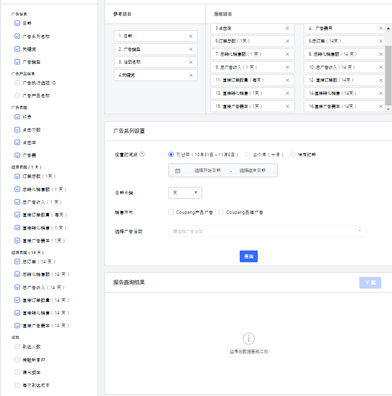Open the 请选择广告活动 dropdown
The height and width of the screenshot is (396, 392).
[x=267, y=231]
